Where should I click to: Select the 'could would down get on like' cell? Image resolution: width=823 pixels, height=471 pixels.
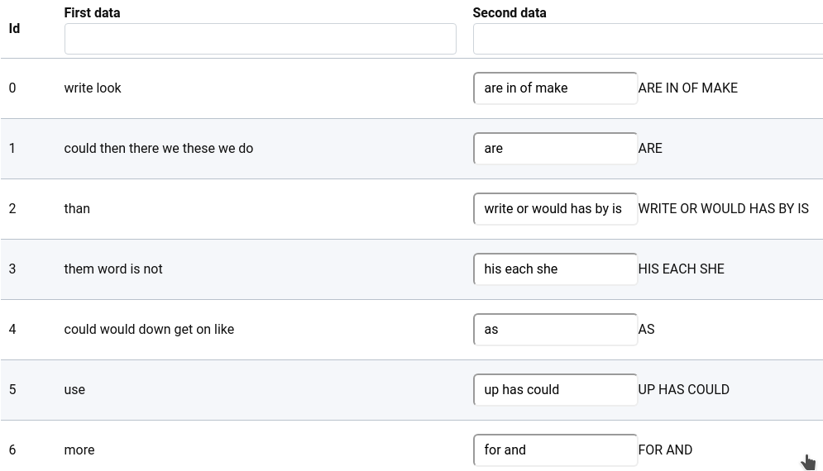(149, 330)
